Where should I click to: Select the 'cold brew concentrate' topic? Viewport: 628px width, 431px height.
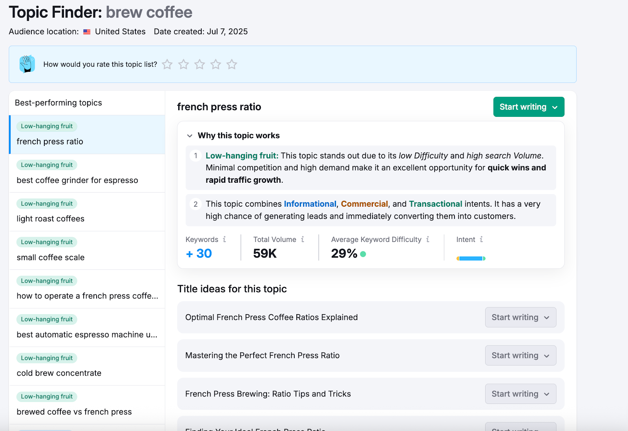point(59,373)
